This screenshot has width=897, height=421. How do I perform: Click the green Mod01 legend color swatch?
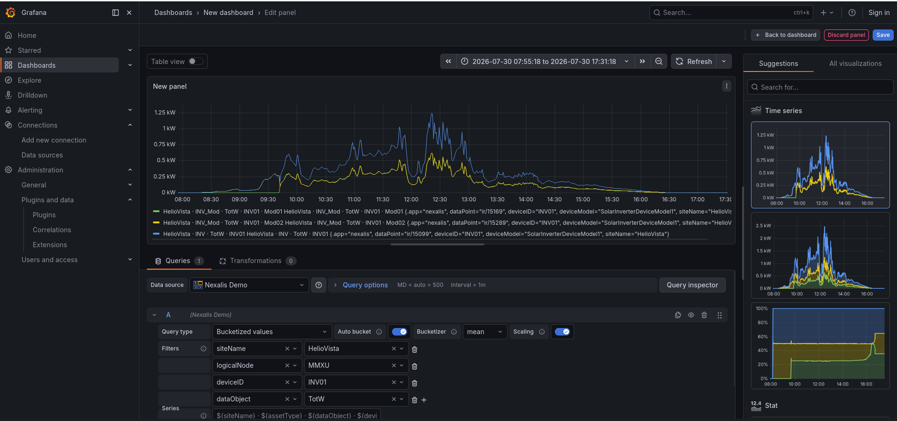156,212
